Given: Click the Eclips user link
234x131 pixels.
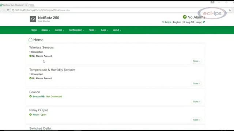Looking at the screenshot, I should tap(168, 22).
